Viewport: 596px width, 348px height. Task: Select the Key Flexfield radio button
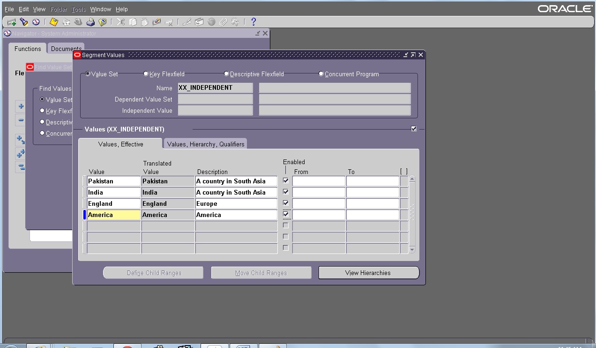(x=146, y=73)
